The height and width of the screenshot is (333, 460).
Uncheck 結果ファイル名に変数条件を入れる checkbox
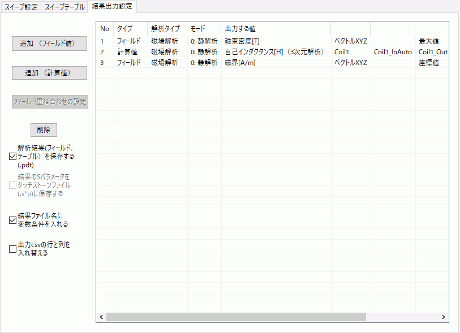pyautogui.click(x=13, y=220)
